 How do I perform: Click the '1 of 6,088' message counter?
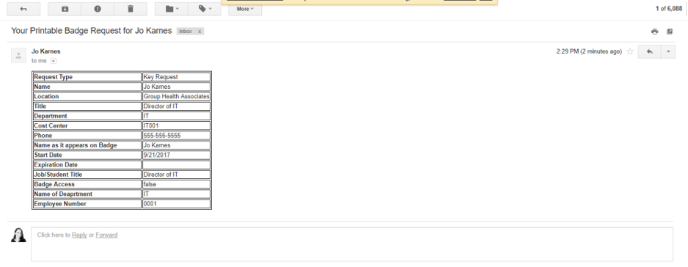pyautogui.click(x=669, y=9)
